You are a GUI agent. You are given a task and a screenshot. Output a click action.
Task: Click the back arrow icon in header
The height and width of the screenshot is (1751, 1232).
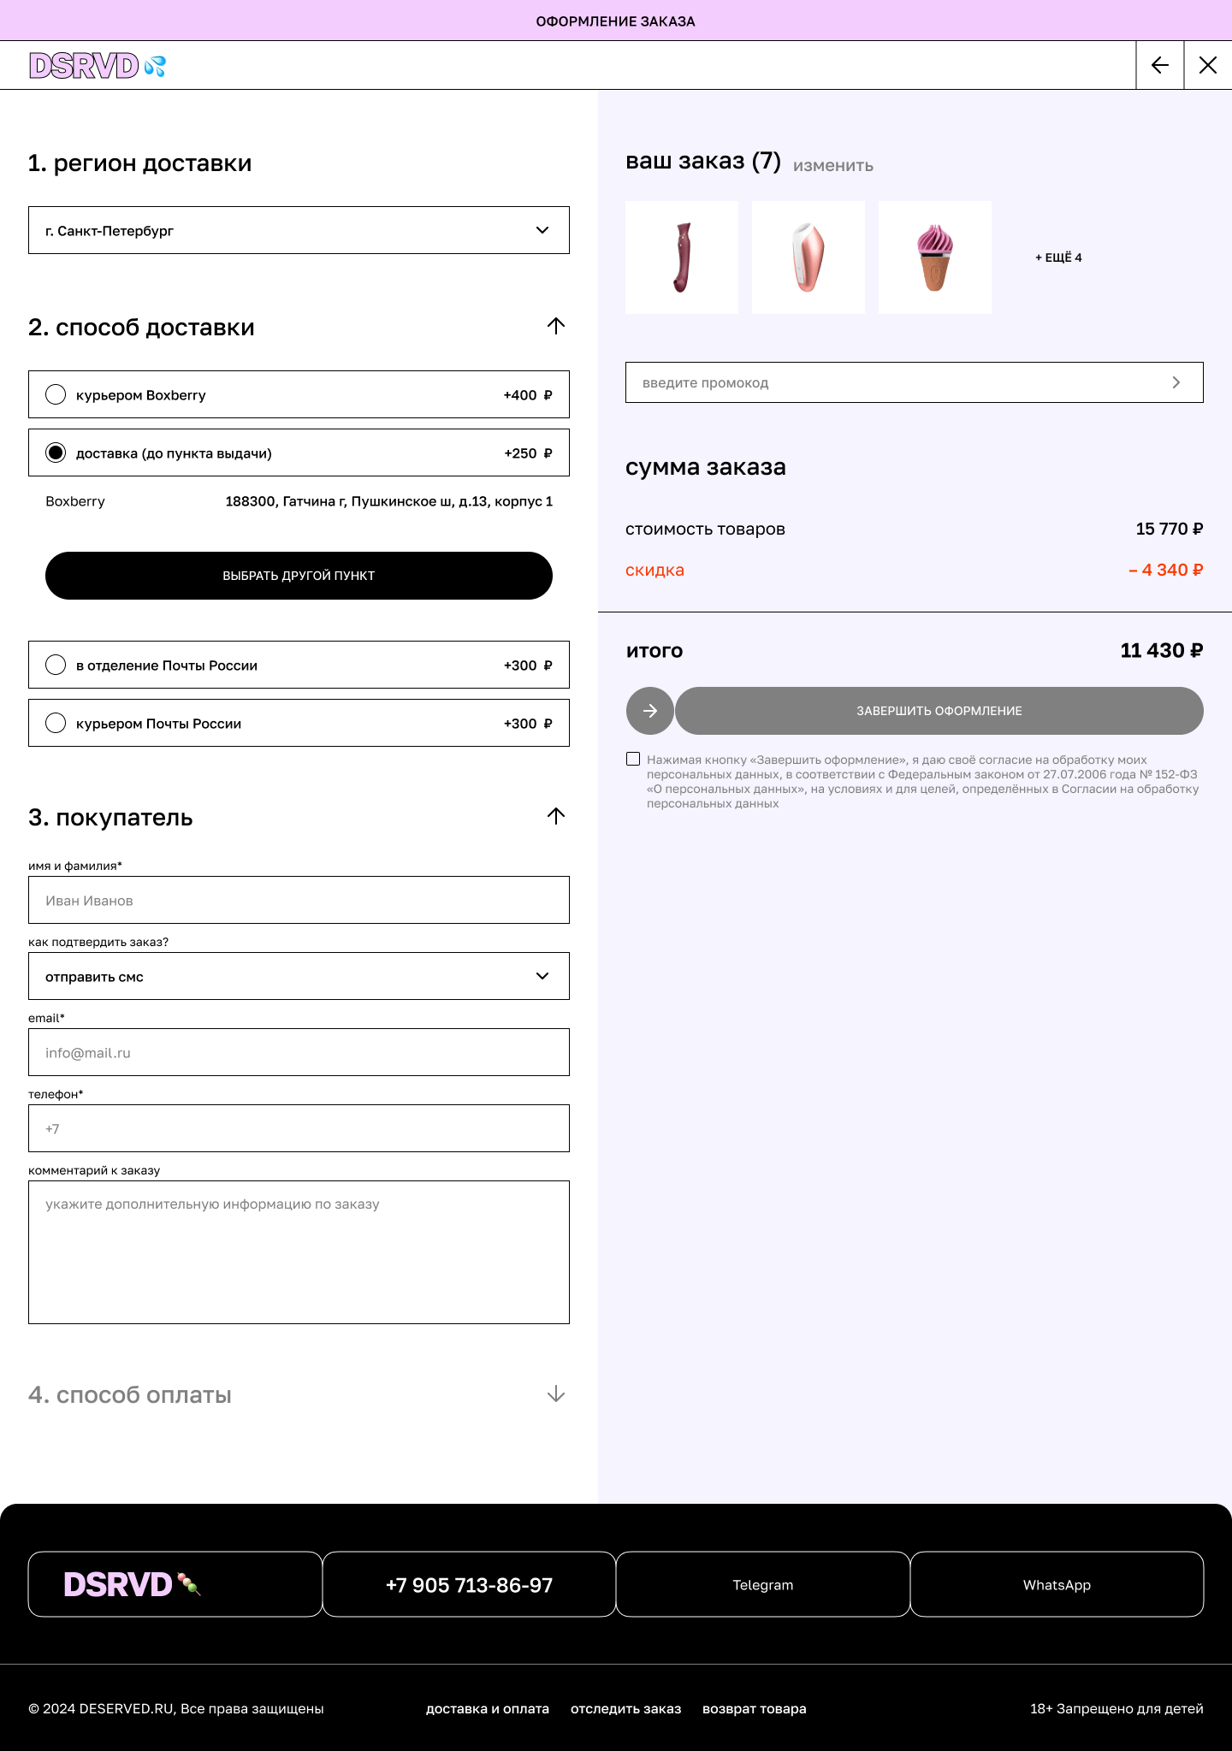pyautogui.click(x=1159, y=65)
